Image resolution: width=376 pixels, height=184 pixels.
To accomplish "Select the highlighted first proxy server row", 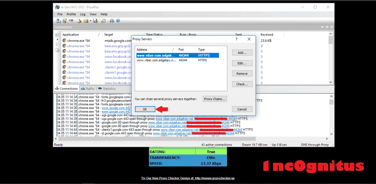I will point(177,55).
